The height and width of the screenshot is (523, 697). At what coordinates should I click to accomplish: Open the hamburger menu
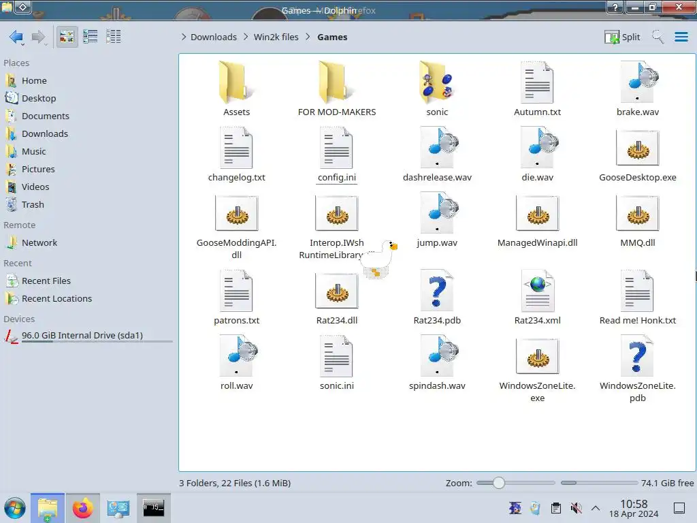click(681, 37)
